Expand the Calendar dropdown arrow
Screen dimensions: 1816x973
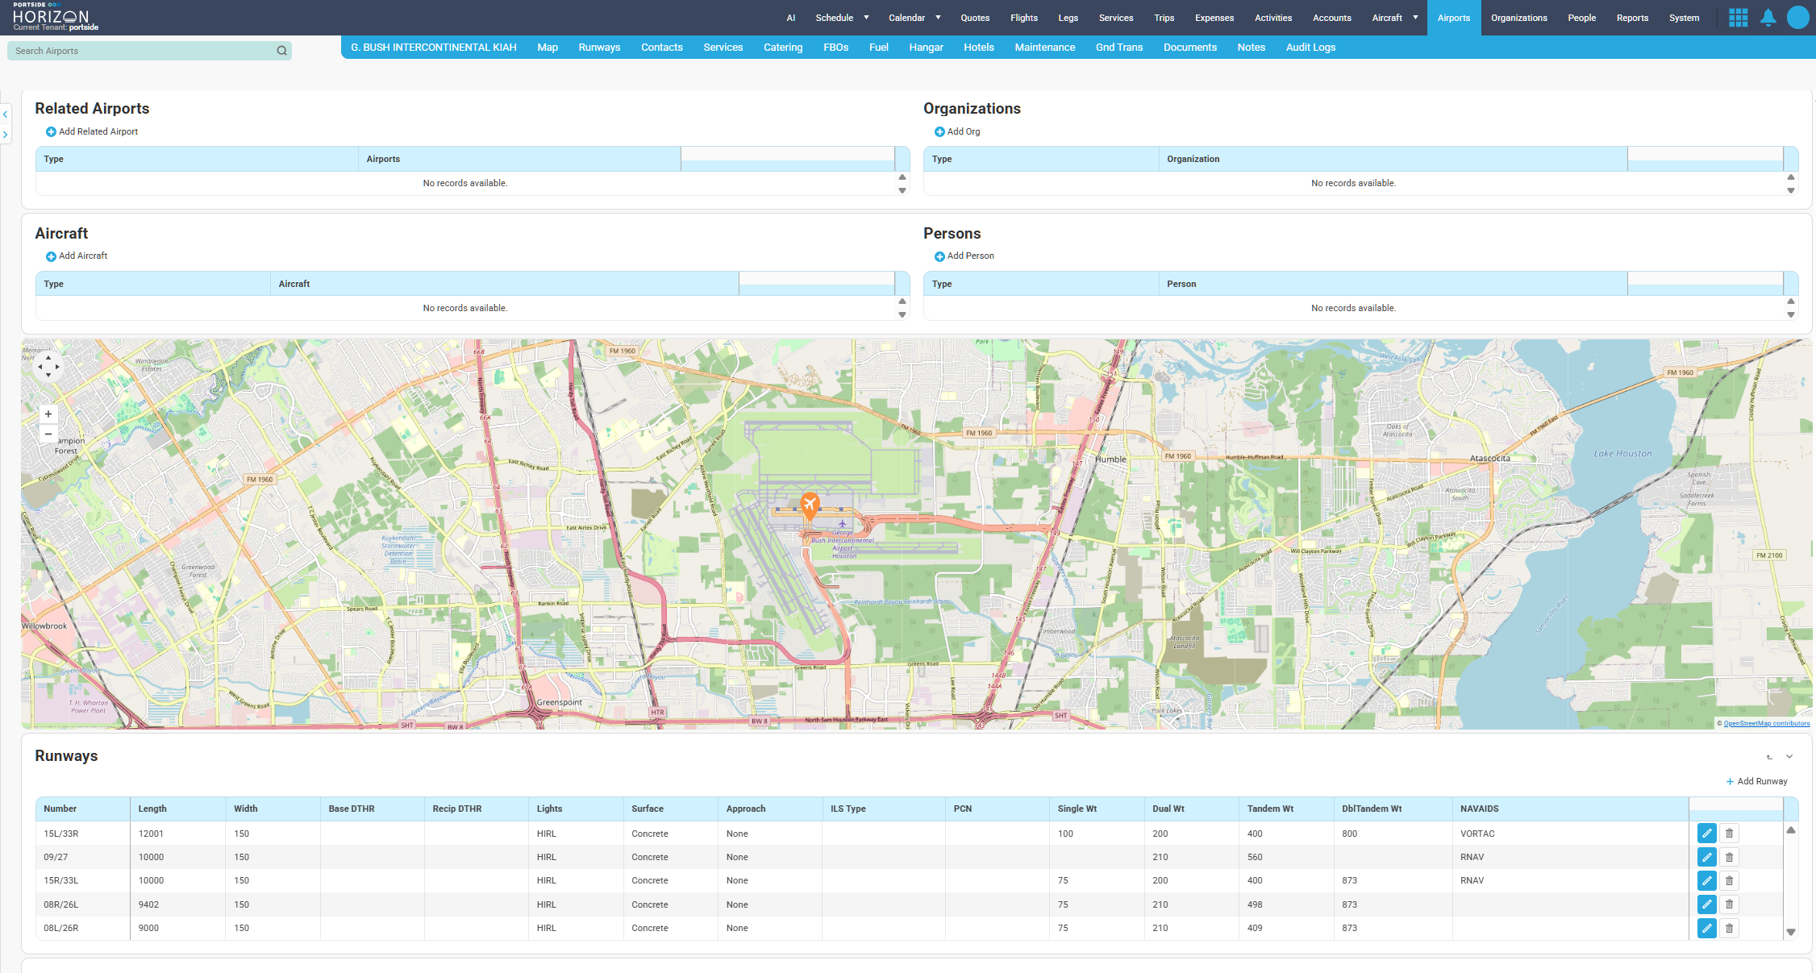pos(938,18)
